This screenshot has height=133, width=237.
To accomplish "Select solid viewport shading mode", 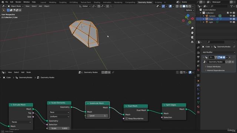I will pos(184,6).
